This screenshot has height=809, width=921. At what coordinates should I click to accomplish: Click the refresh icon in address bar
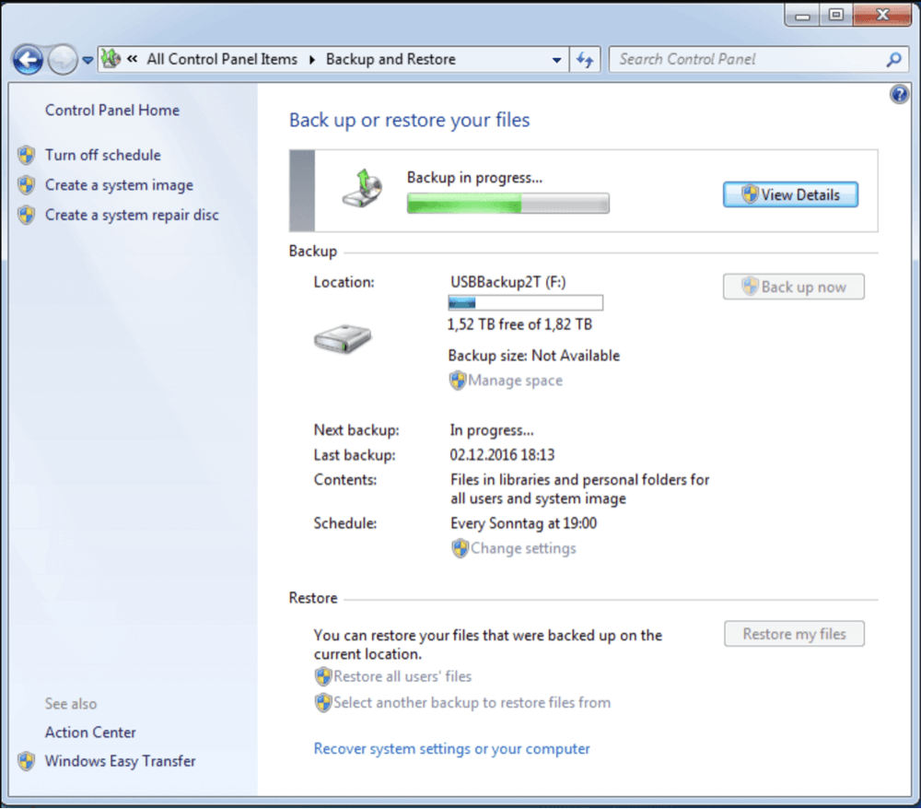tap(584, 59)
